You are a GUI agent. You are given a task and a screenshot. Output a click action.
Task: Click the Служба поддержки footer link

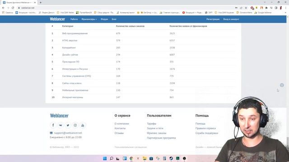pos(207,133)
